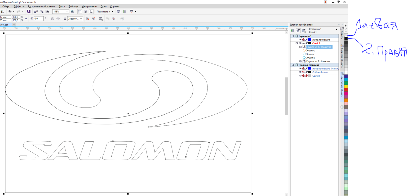Toggle the lock ratio padlock
The height and width of the screenshot is (196, 407).
[x=26, y=19]
